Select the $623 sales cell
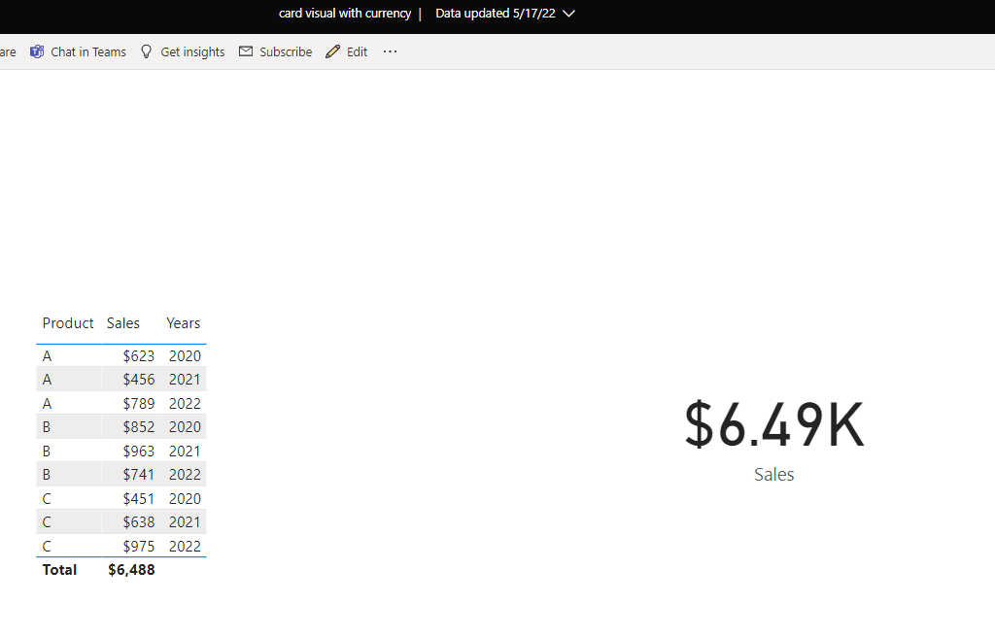This screenshot has width=995, height=636. 139,356
